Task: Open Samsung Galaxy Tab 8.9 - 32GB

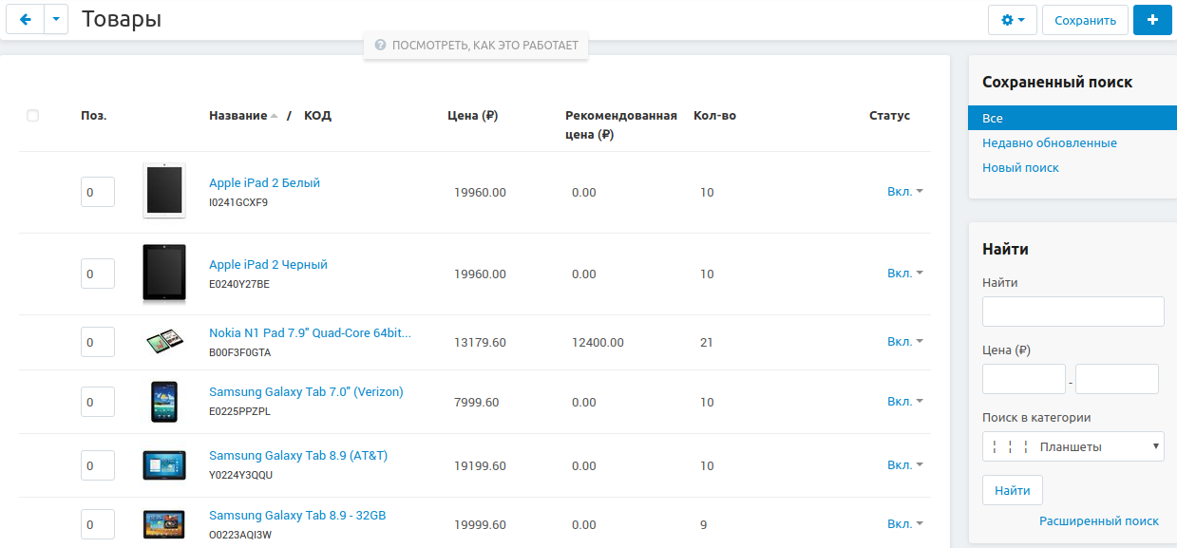Action: tap(297, 515)
